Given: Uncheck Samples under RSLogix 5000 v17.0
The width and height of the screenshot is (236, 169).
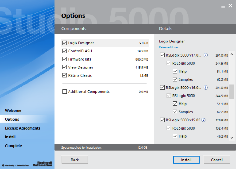Looking at the screenshot, I should coord(175,79).
